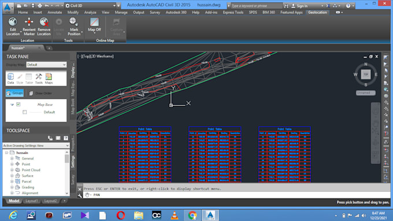393x221 pixels.
Task: Select the Alignment tree item
Action: [x=30, y=193]
